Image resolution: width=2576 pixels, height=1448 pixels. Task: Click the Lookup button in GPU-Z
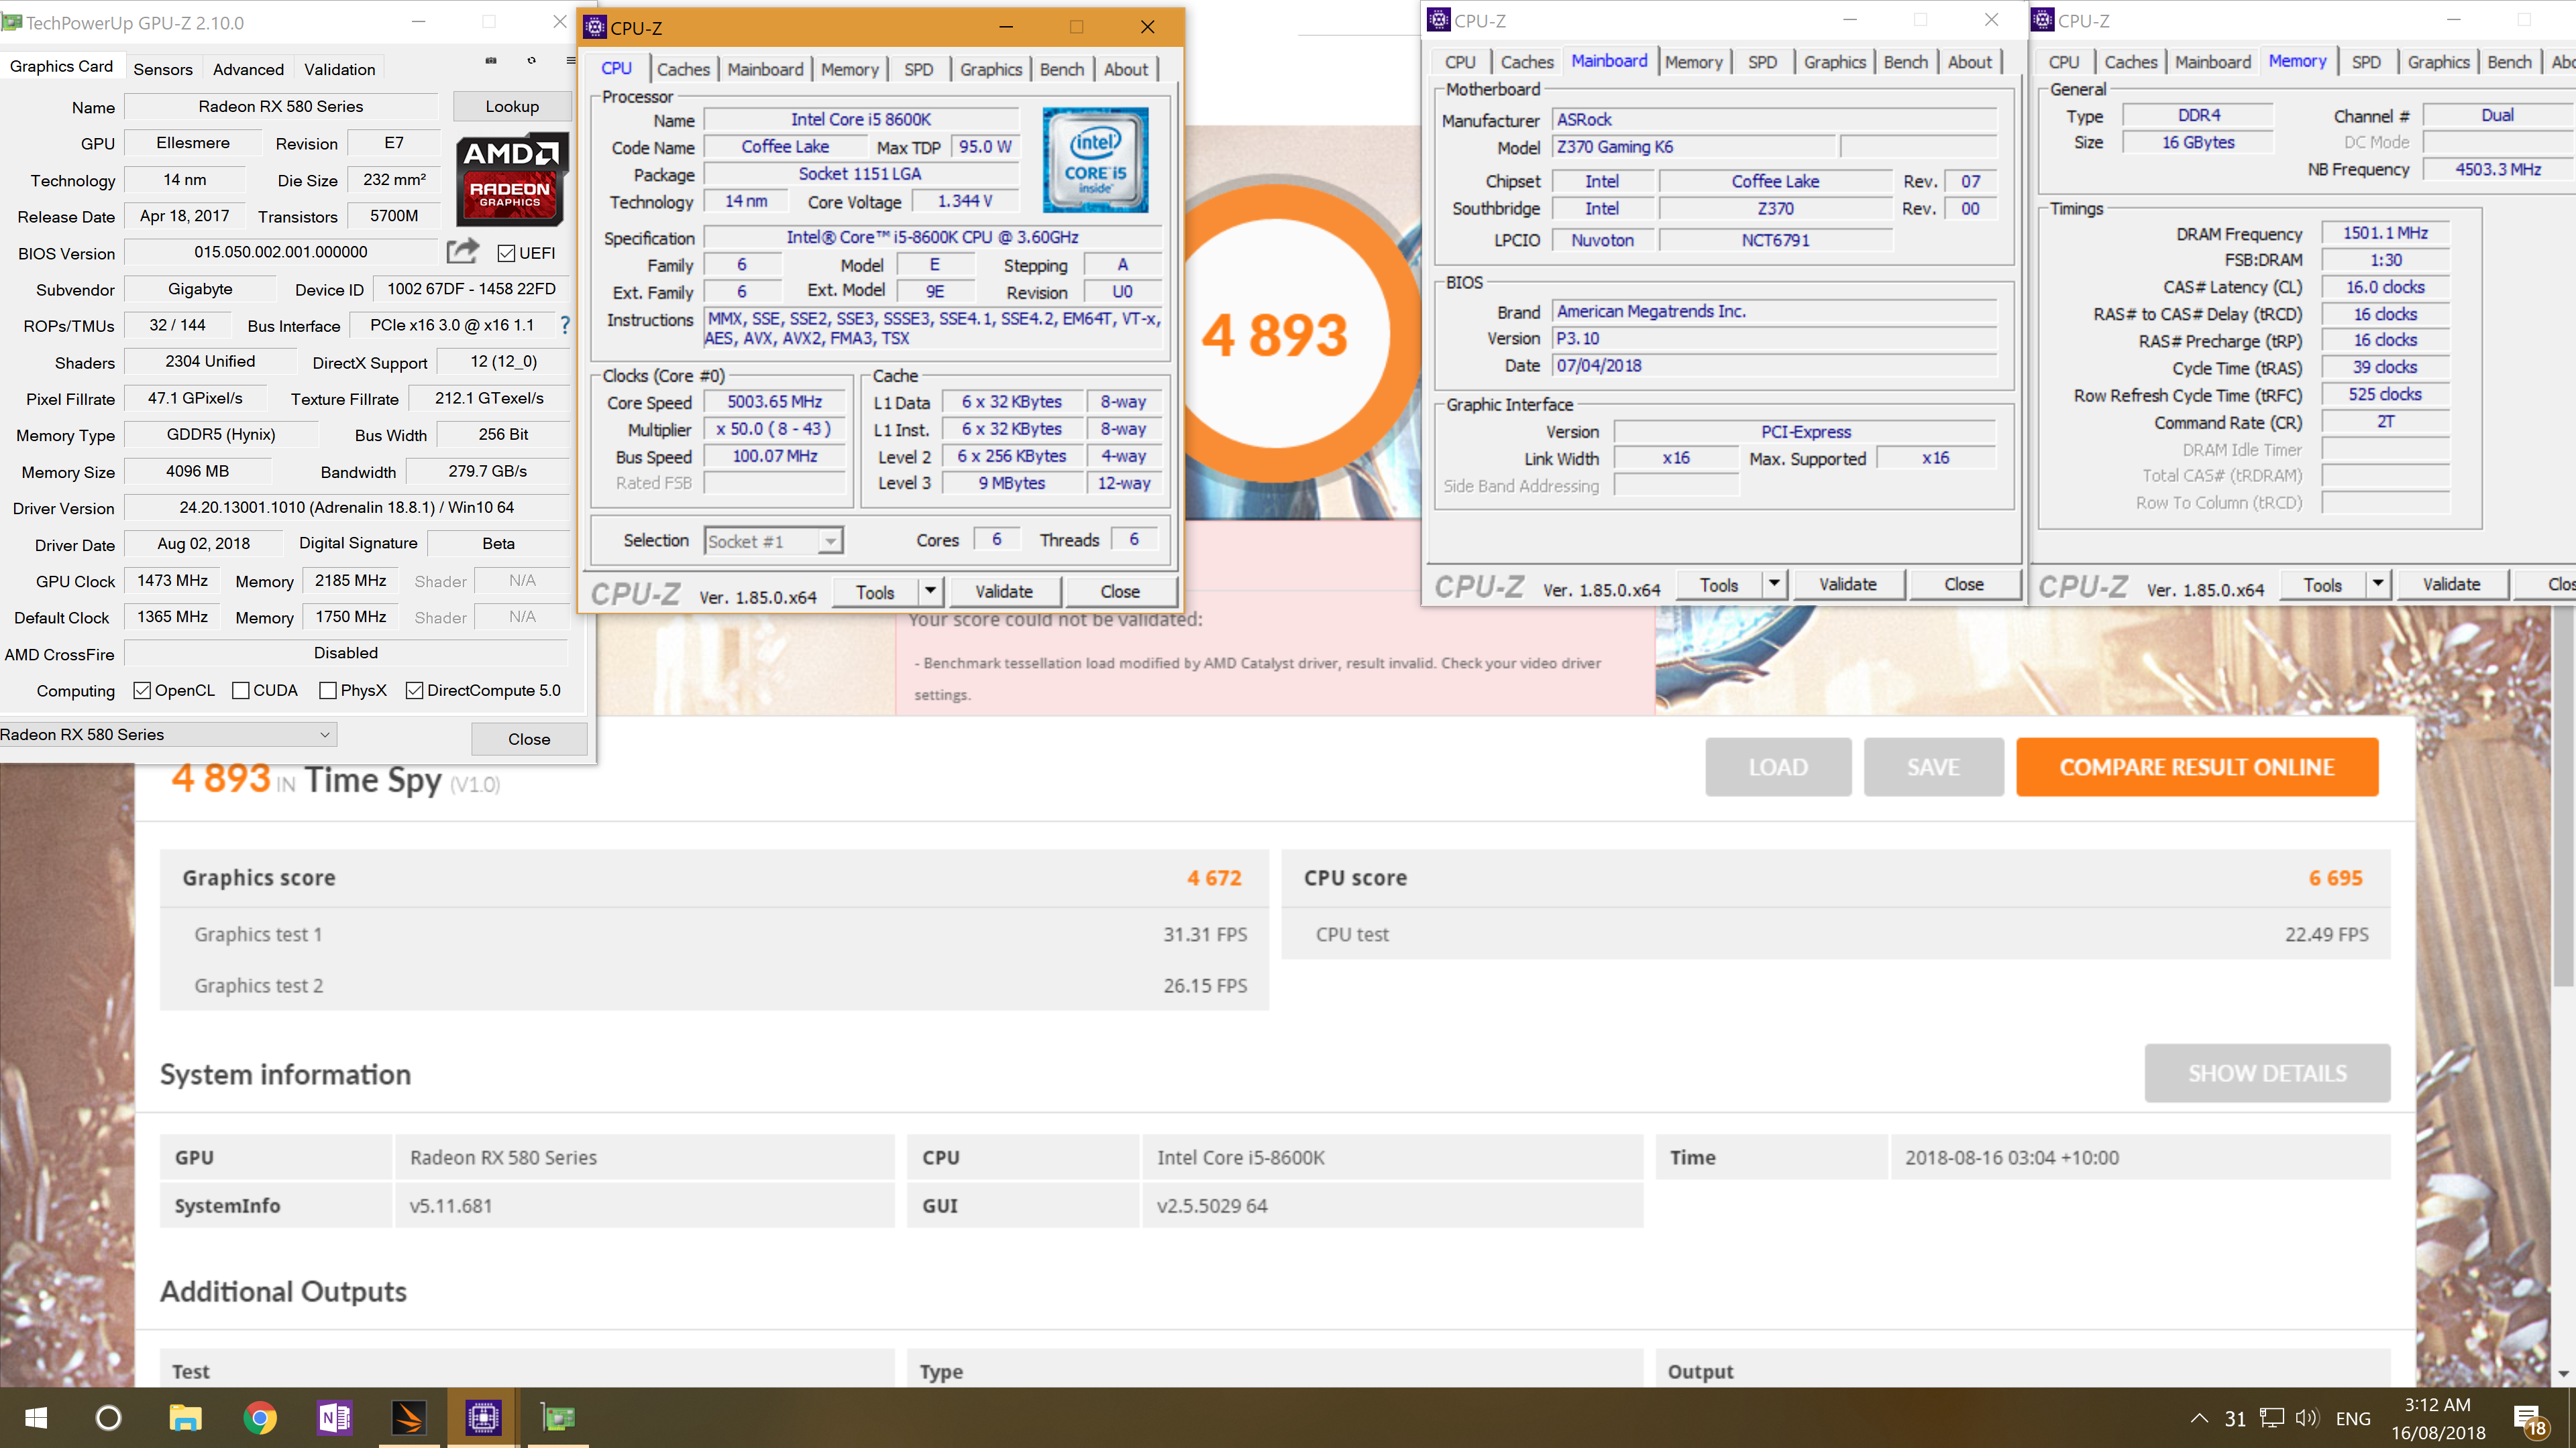(x=512, y=106)
